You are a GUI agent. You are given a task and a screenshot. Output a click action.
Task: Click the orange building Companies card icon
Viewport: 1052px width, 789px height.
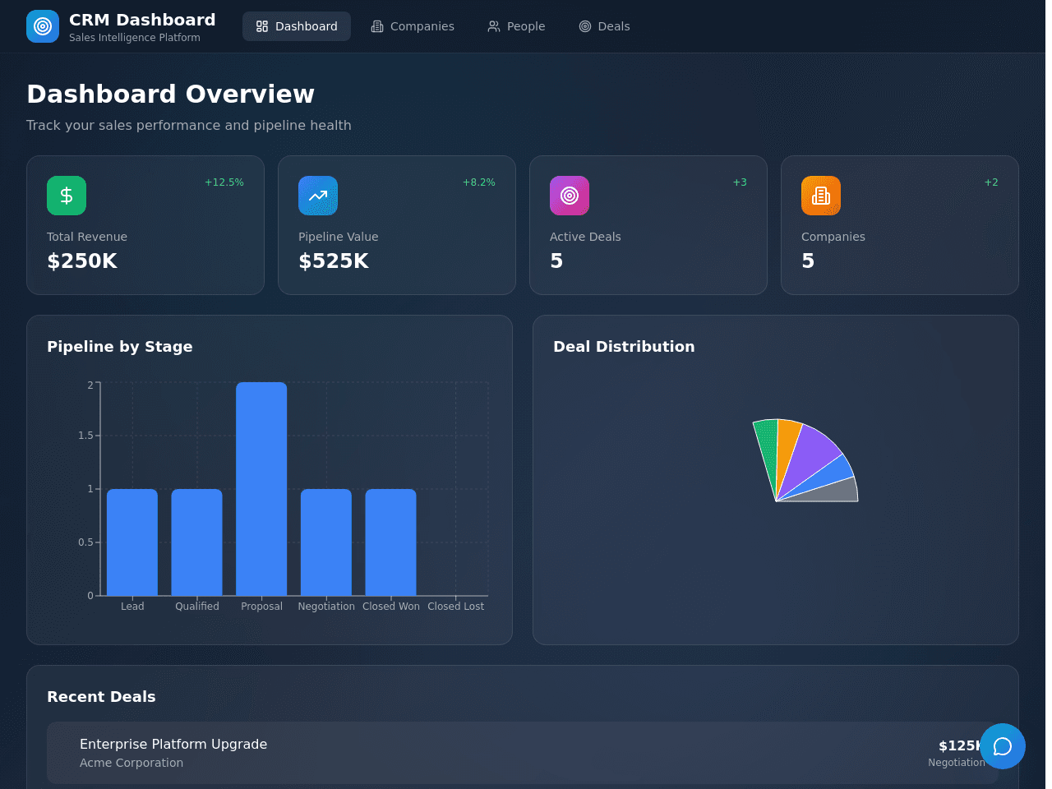click(821, 196)
